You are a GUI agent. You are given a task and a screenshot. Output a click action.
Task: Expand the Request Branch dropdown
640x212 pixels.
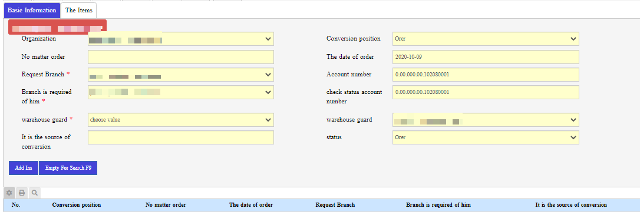click(x=181, y=75)
